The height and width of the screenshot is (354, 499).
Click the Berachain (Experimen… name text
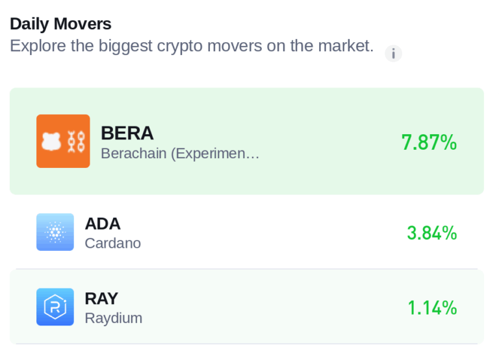(180, 154)
